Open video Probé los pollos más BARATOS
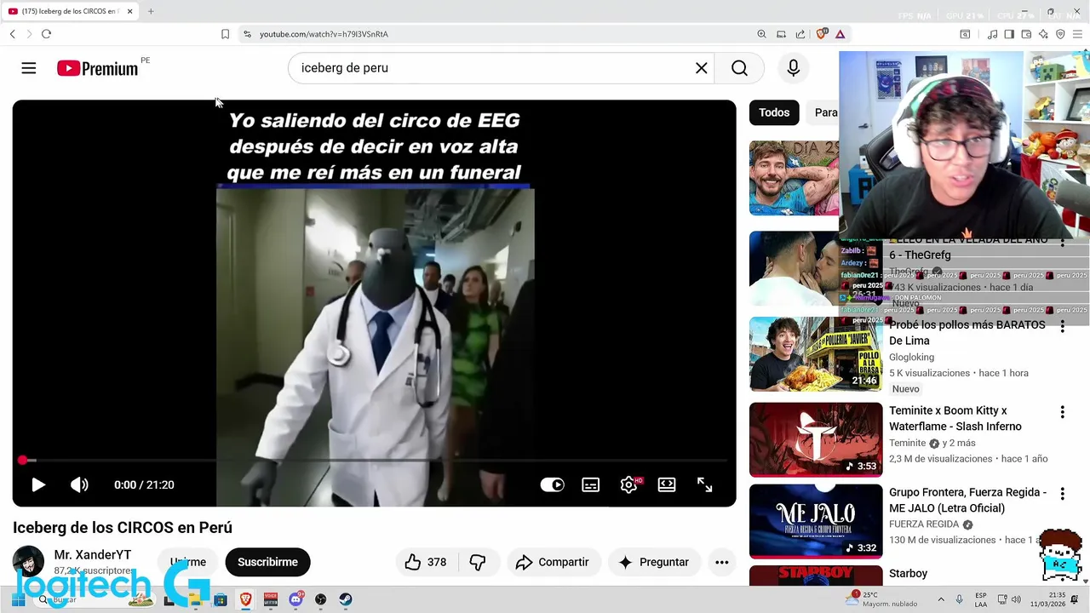Screen dimensions: 1090x613 click(967, 333)
